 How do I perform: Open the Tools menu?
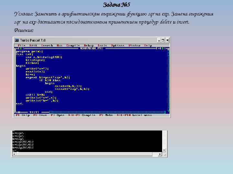point(102,45)
